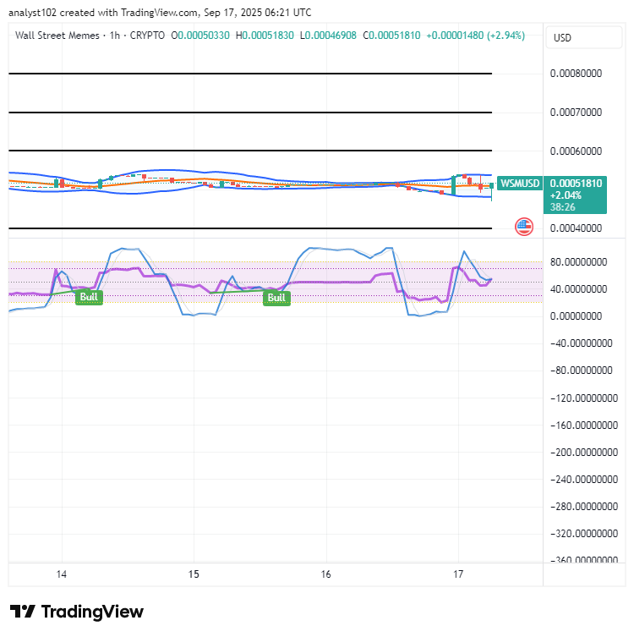
Task: Click the 0.00000000 oscillator axis label
Action: tap(576, 316)
